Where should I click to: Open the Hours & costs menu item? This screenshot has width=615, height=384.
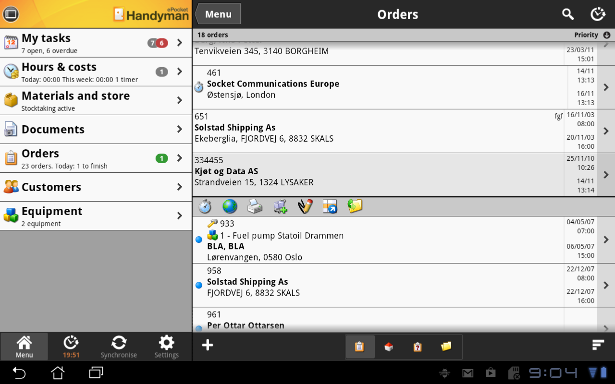(x=96, y=72)
